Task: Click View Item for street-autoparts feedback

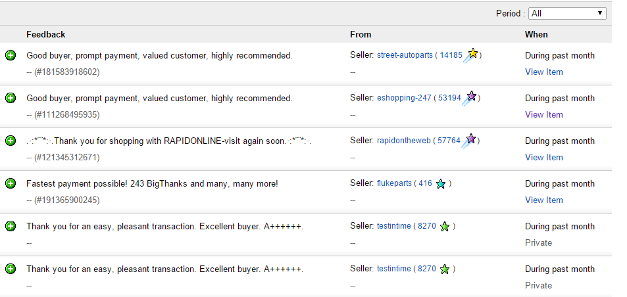Action: coord(544,72)
